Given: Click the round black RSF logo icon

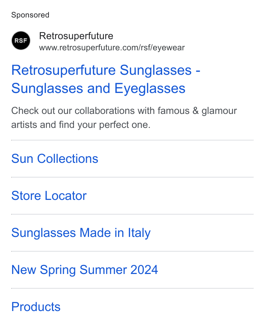Looking at the screenshot, I should tap(21, 41).
